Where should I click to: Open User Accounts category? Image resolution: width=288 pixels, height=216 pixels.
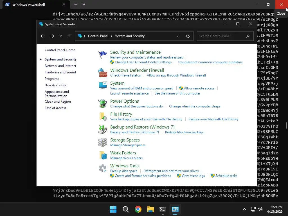55,85
